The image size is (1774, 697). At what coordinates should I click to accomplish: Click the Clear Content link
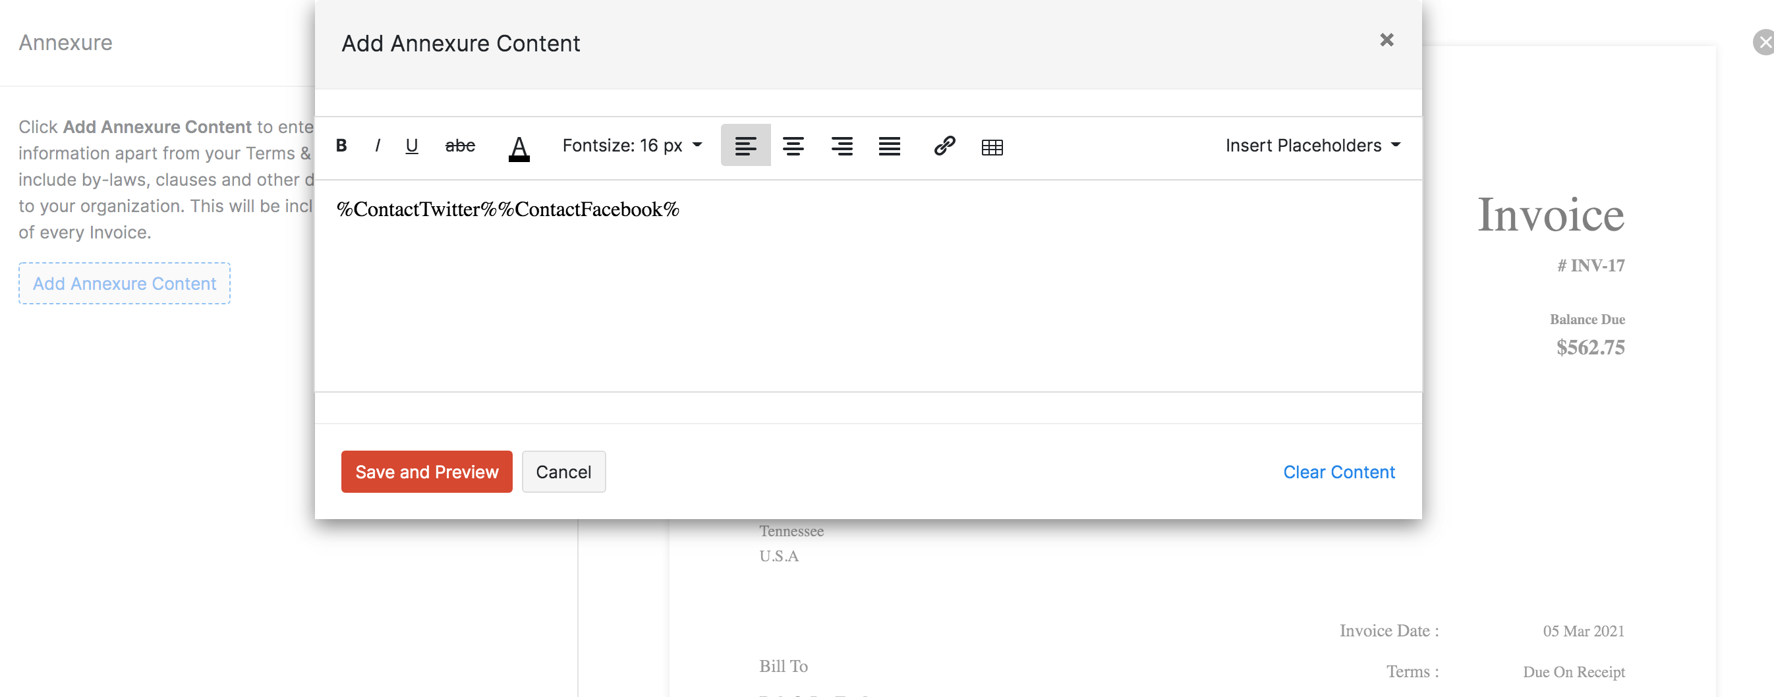tap(1338, 472)
